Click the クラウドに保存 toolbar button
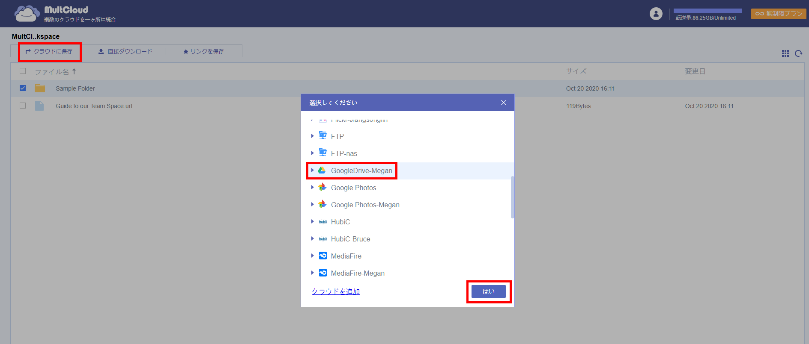The image size is (809, 344). 49,51
